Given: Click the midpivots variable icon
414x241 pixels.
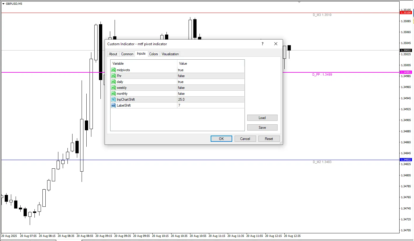Looking at the screenshot, I should [x=113, y=70].
